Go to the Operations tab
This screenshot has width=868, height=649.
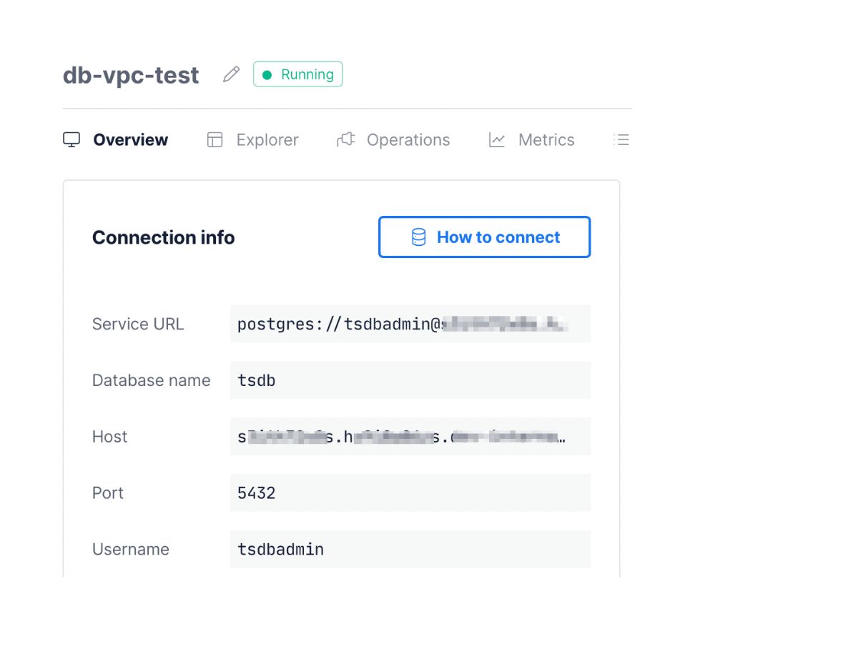[x=408, y=140]
